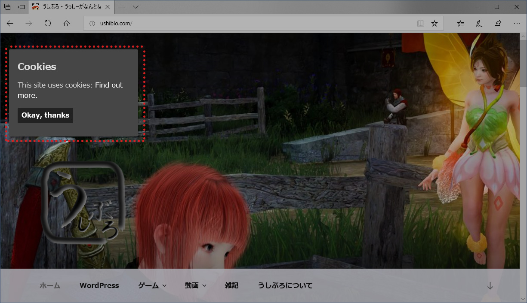Show tabs you've set aside icon
Image resolution: width=527 pixels, height=303 pixels.
[x=7, y=7]
